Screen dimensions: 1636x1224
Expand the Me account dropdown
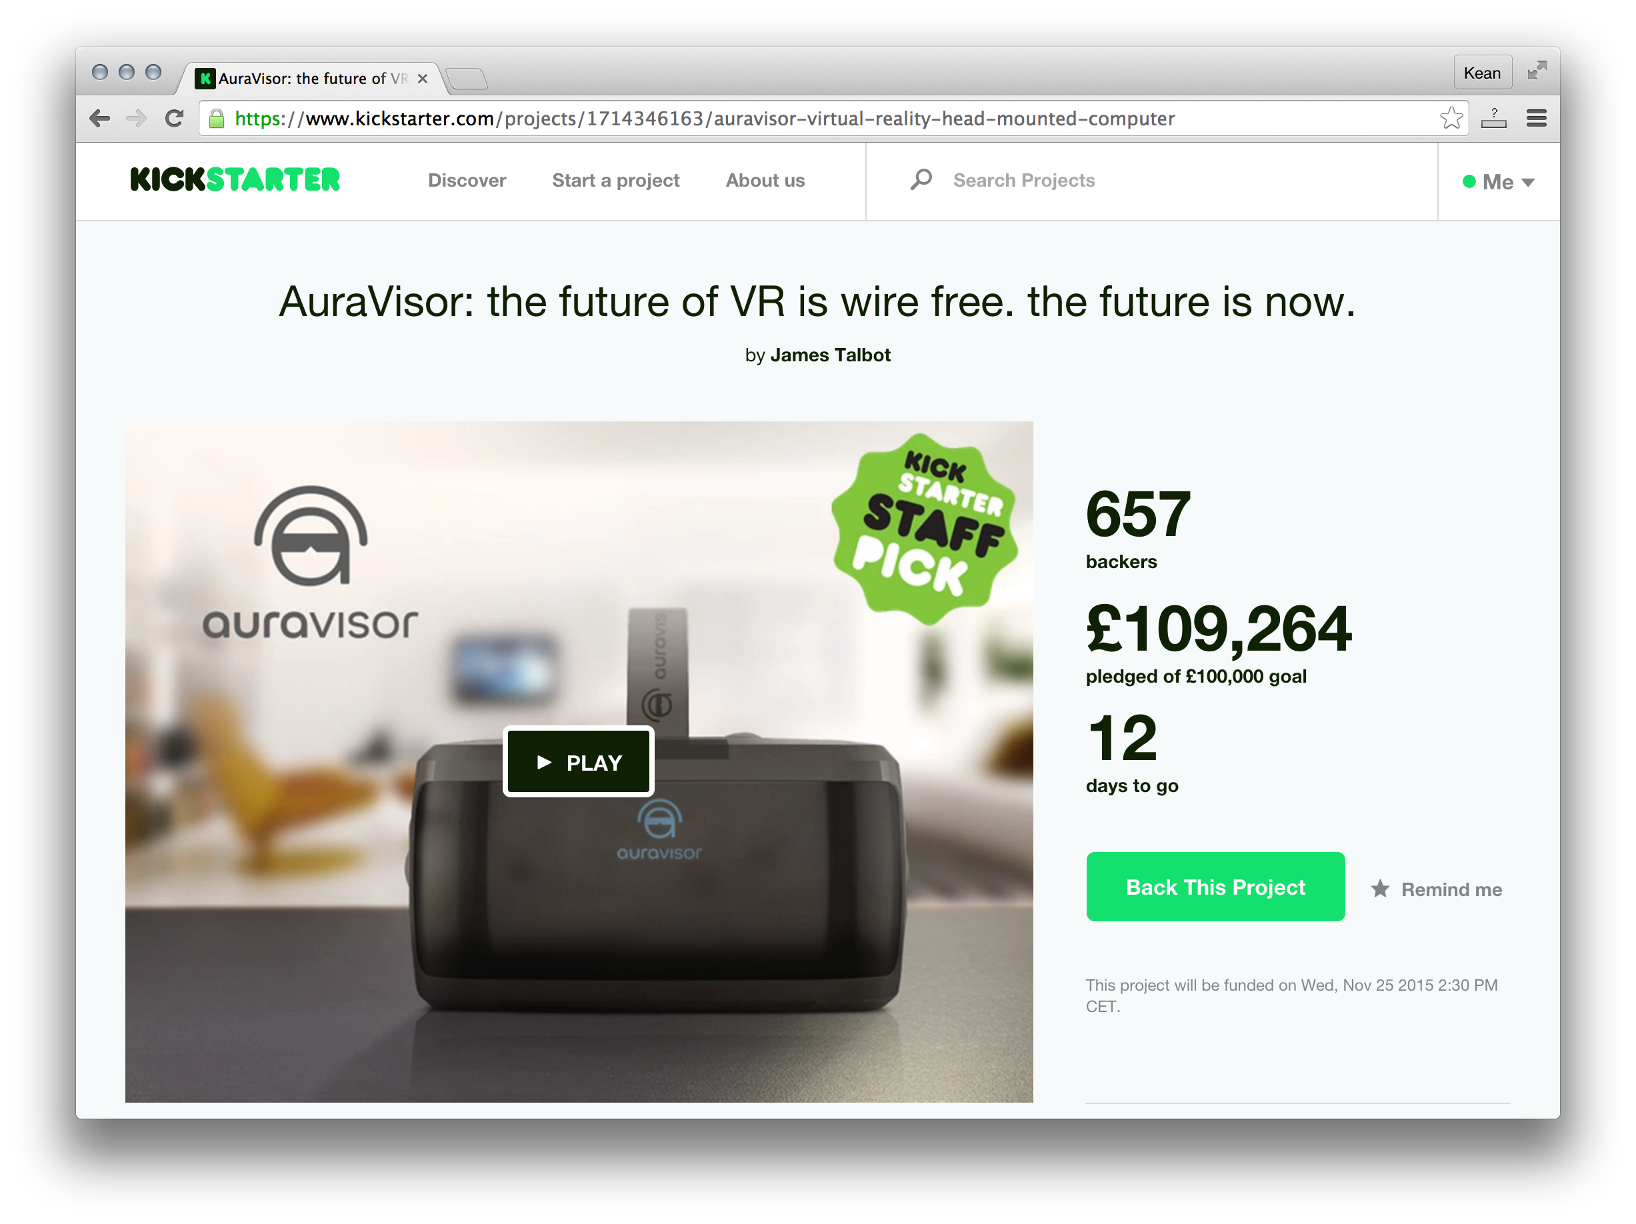point(1498,182)
